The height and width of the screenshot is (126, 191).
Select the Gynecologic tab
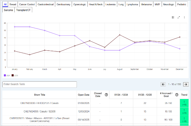click(80, 4)
